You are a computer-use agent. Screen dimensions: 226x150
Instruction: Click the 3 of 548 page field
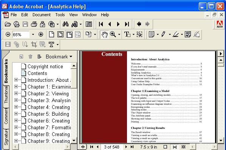tap(111, 147)
